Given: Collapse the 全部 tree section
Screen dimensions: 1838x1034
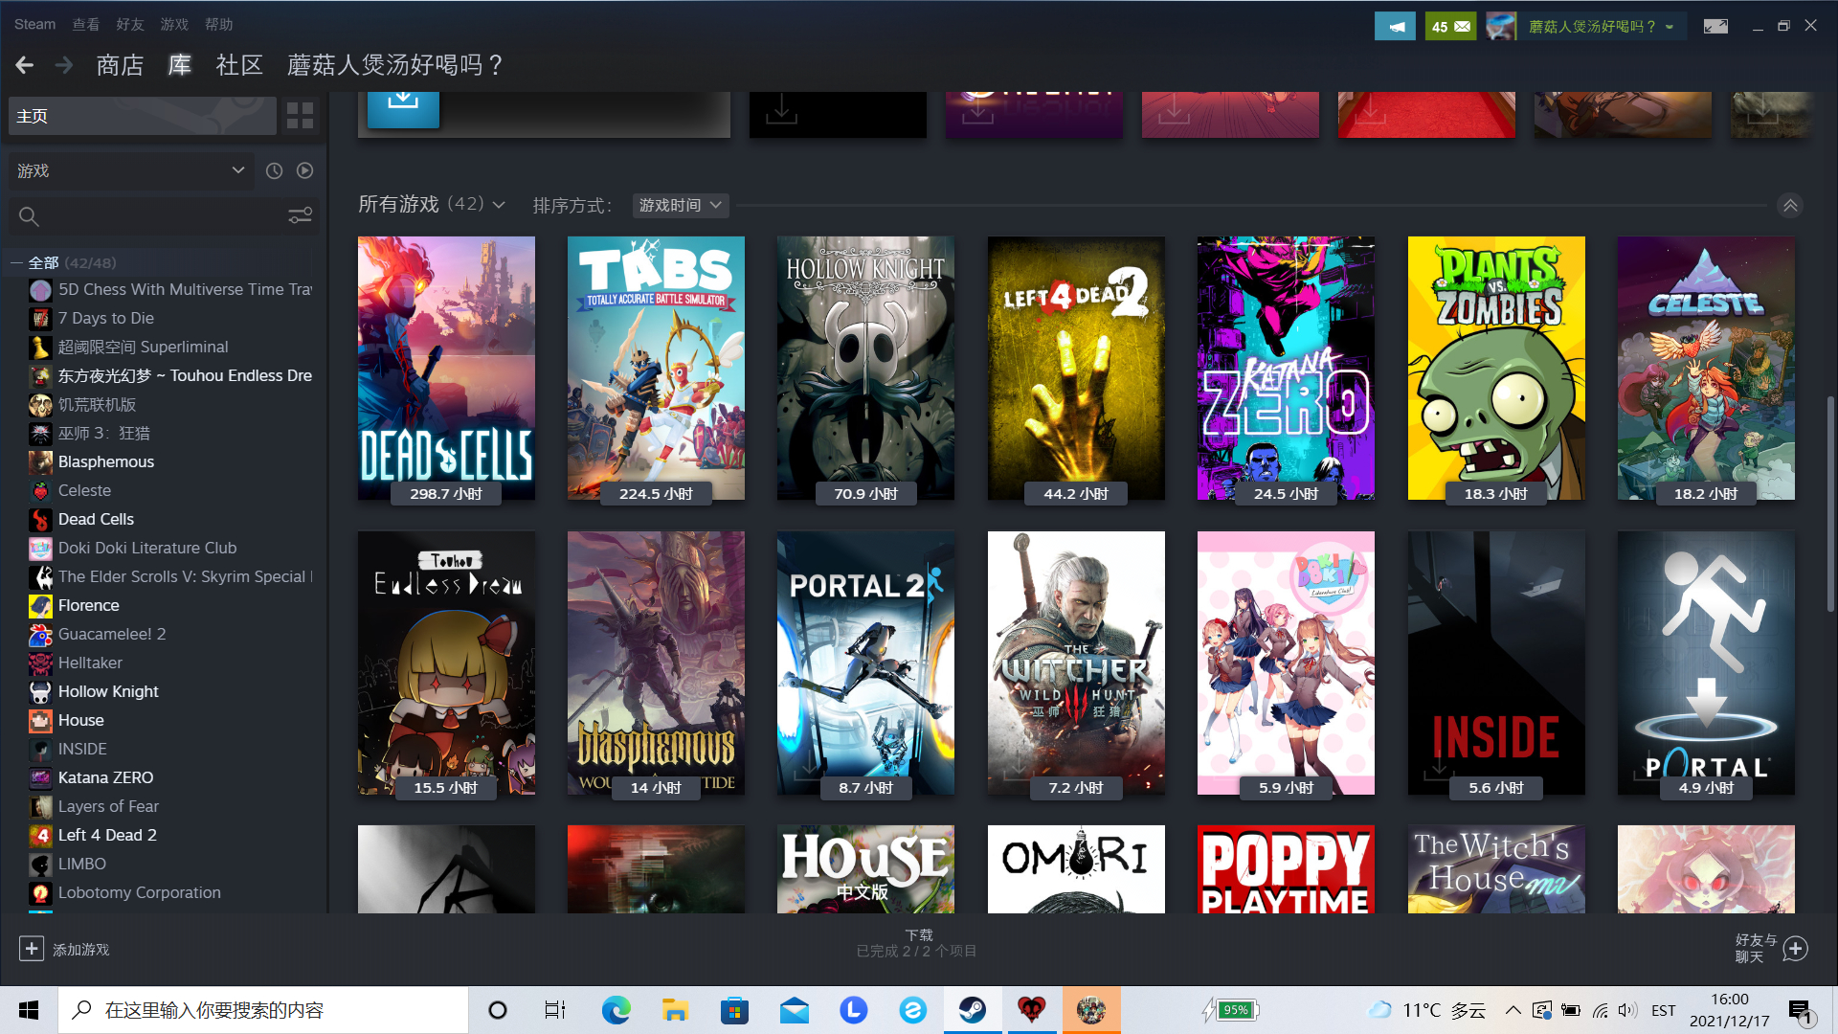Looking at the screenshot, I should tap(16, 262).
